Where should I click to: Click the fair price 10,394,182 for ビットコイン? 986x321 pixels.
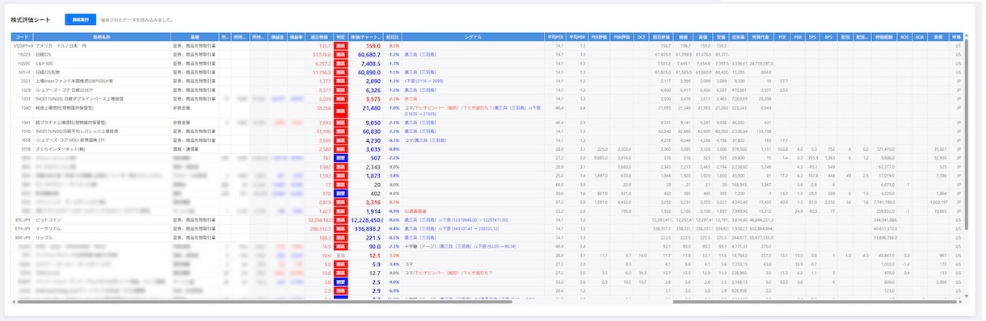tap(320, 219)
